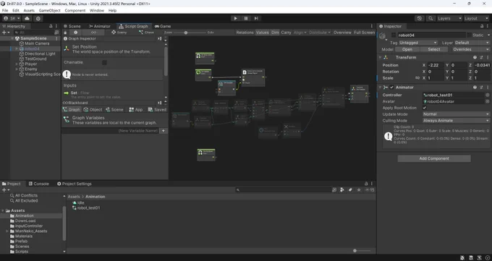Toggle the Static checkbox
Image resolution: width=492 pixels, height=261 pixels.
click(x=469, y=35)
